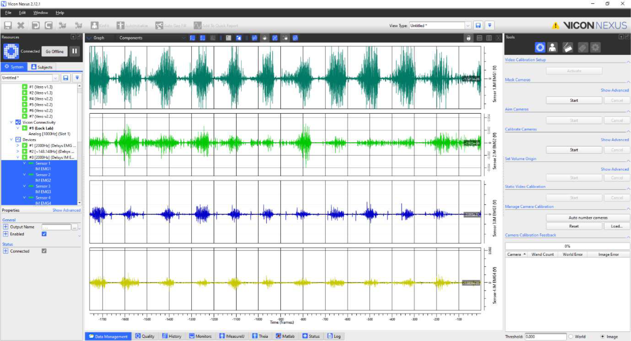
Task: Click the last blue graph toolbar icon
Action: click(x=295, y=38)
